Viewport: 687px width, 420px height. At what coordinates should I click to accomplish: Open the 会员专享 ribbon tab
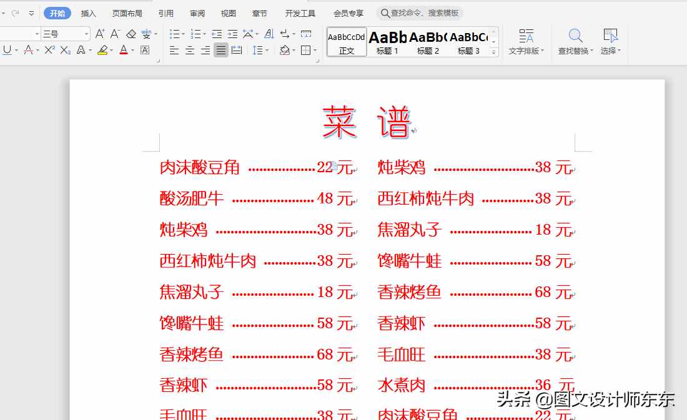(x=348, y=14)
